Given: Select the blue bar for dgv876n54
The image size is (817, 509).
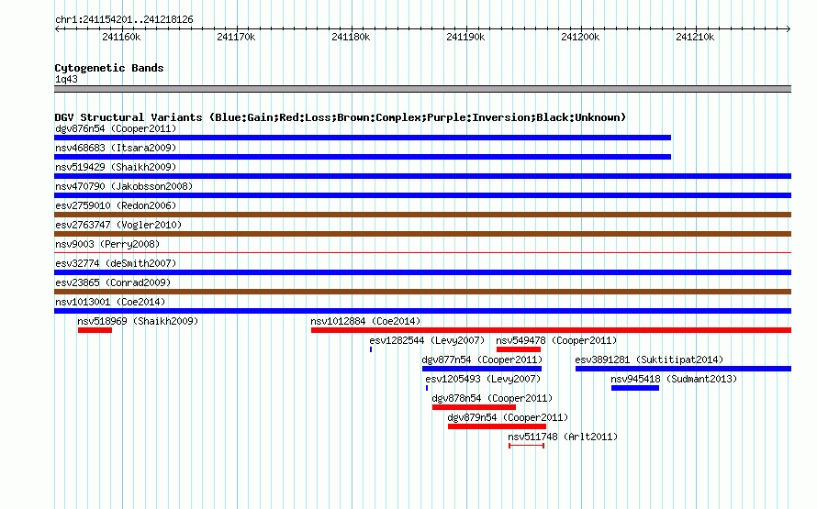Looking at the screenshot, I should tap(363, 138).
